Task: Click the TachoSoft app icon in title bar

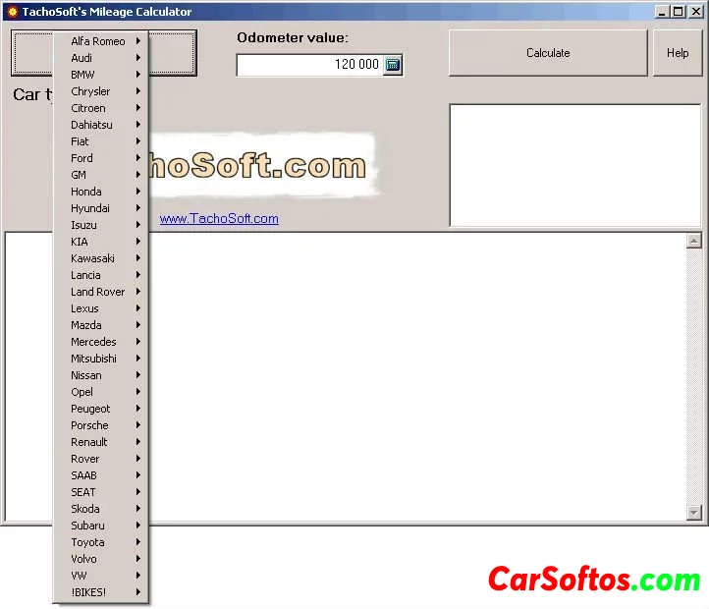Action: pyautogui.click(x=12, y=12)
